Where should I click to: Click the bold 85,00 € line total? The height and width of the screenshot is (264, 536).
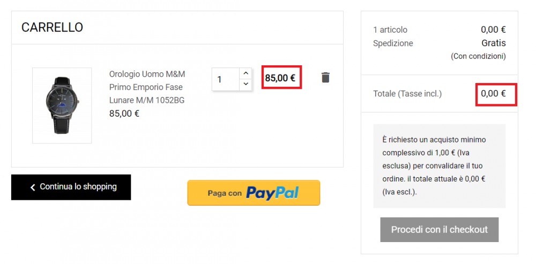[280, 78]
